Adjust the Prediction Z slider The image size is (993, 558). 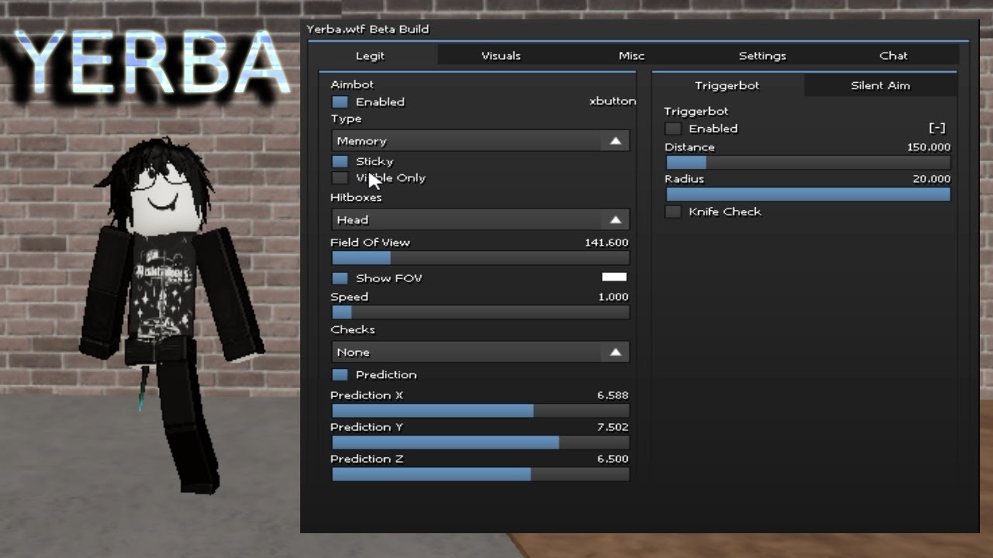click(480, 474)
